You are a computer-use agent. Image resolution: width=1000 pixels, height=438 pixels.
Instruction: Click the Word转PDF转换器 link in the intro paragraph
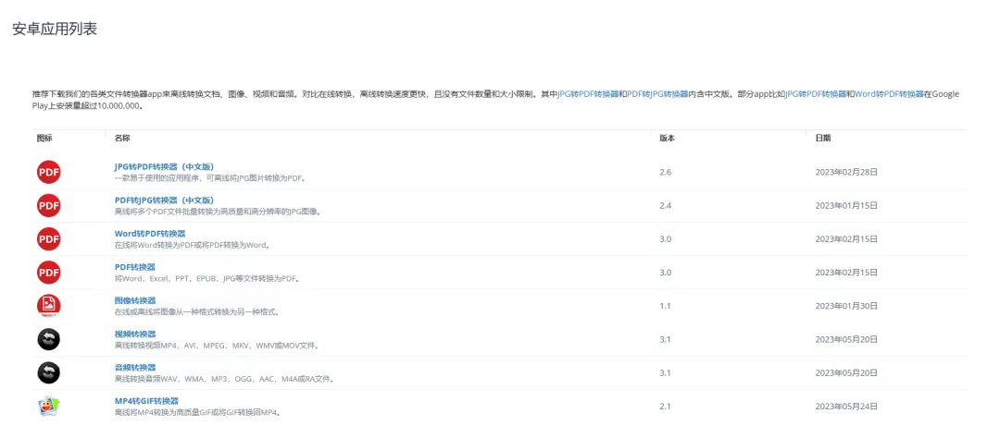[889, 94]
